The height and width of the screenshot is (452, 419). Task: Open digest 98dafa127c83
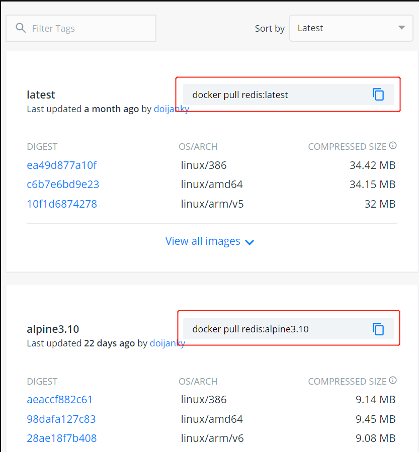pyautogui.click(x=61, y=419)
